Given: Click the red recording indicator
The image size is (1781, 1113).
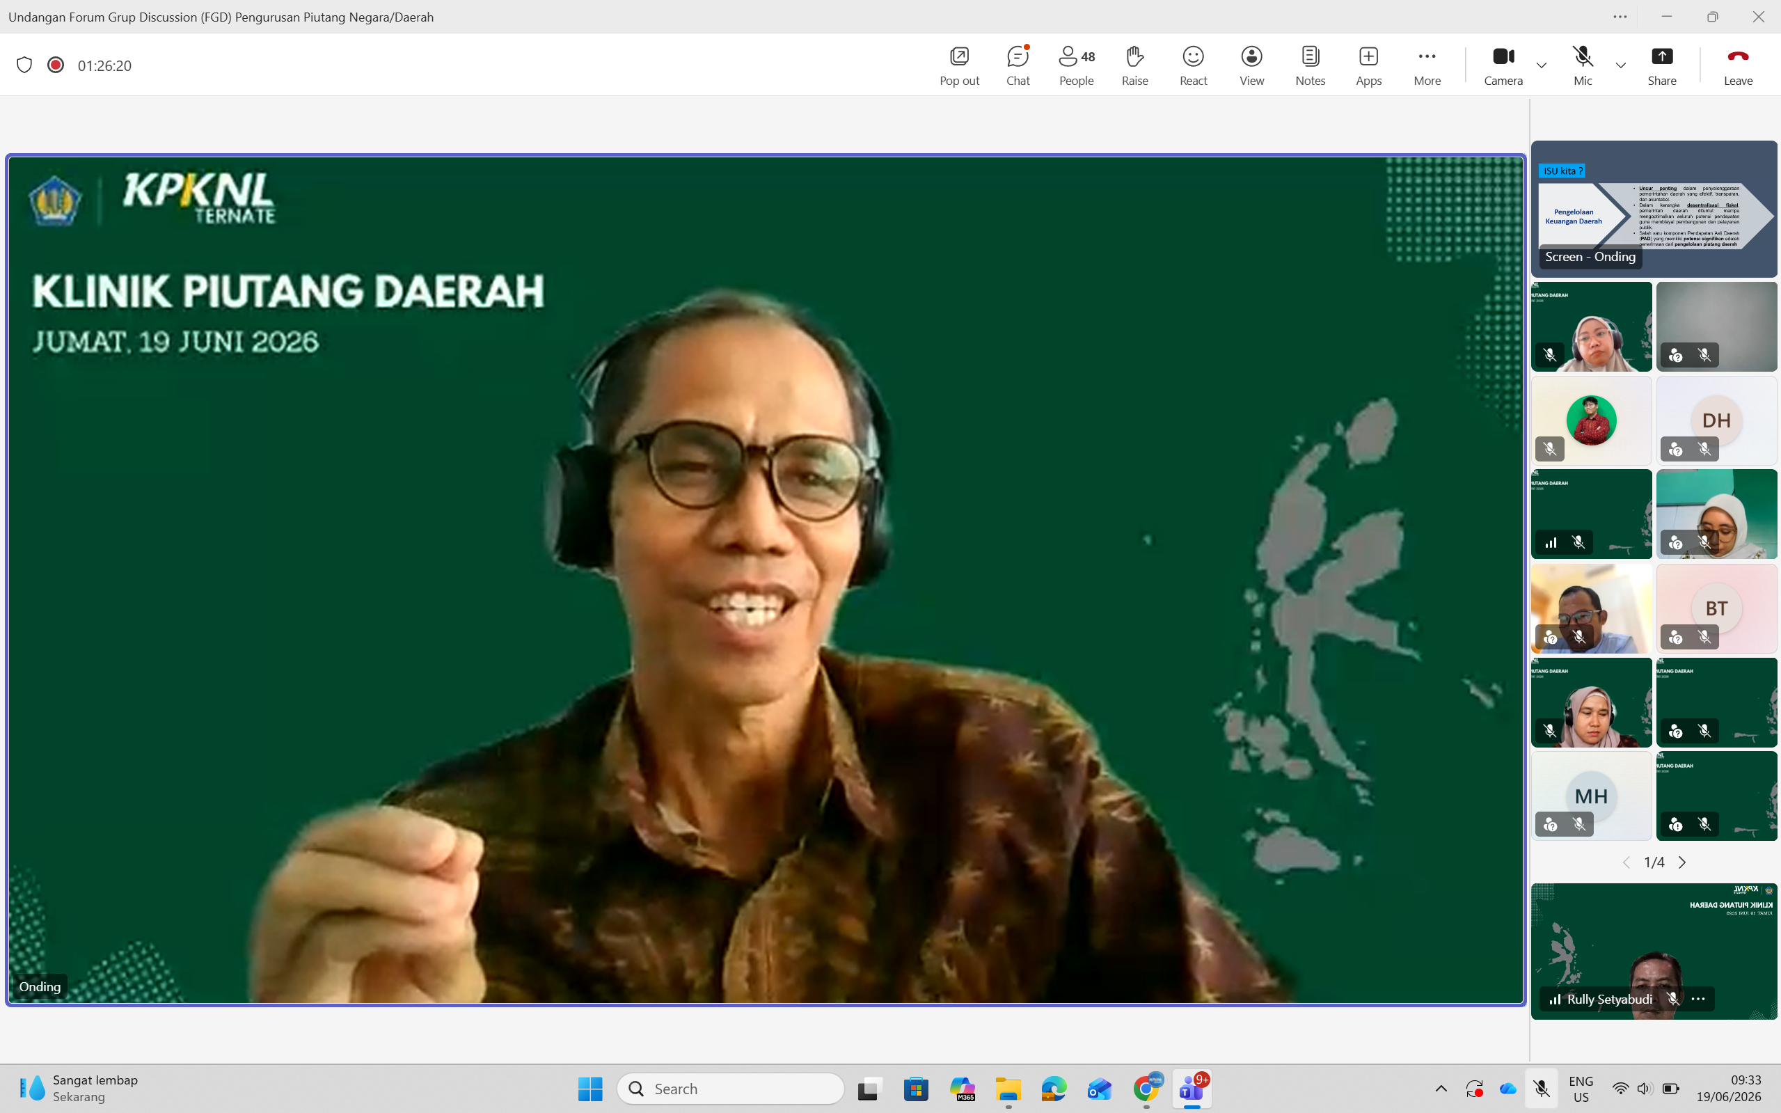Looking at the screenshot, I should (x=55, y=65).
